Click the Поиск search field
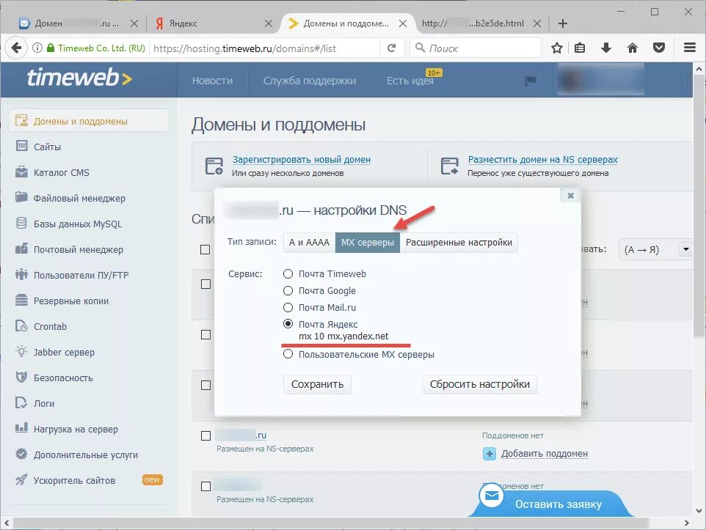Viewport: 706px width, 530px height. (x=476, y=48)
